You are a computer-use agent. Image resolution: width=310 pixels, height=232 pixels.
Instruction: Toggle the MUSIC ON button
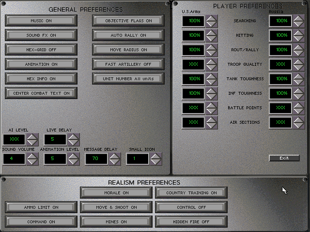(x=41, y=20)
